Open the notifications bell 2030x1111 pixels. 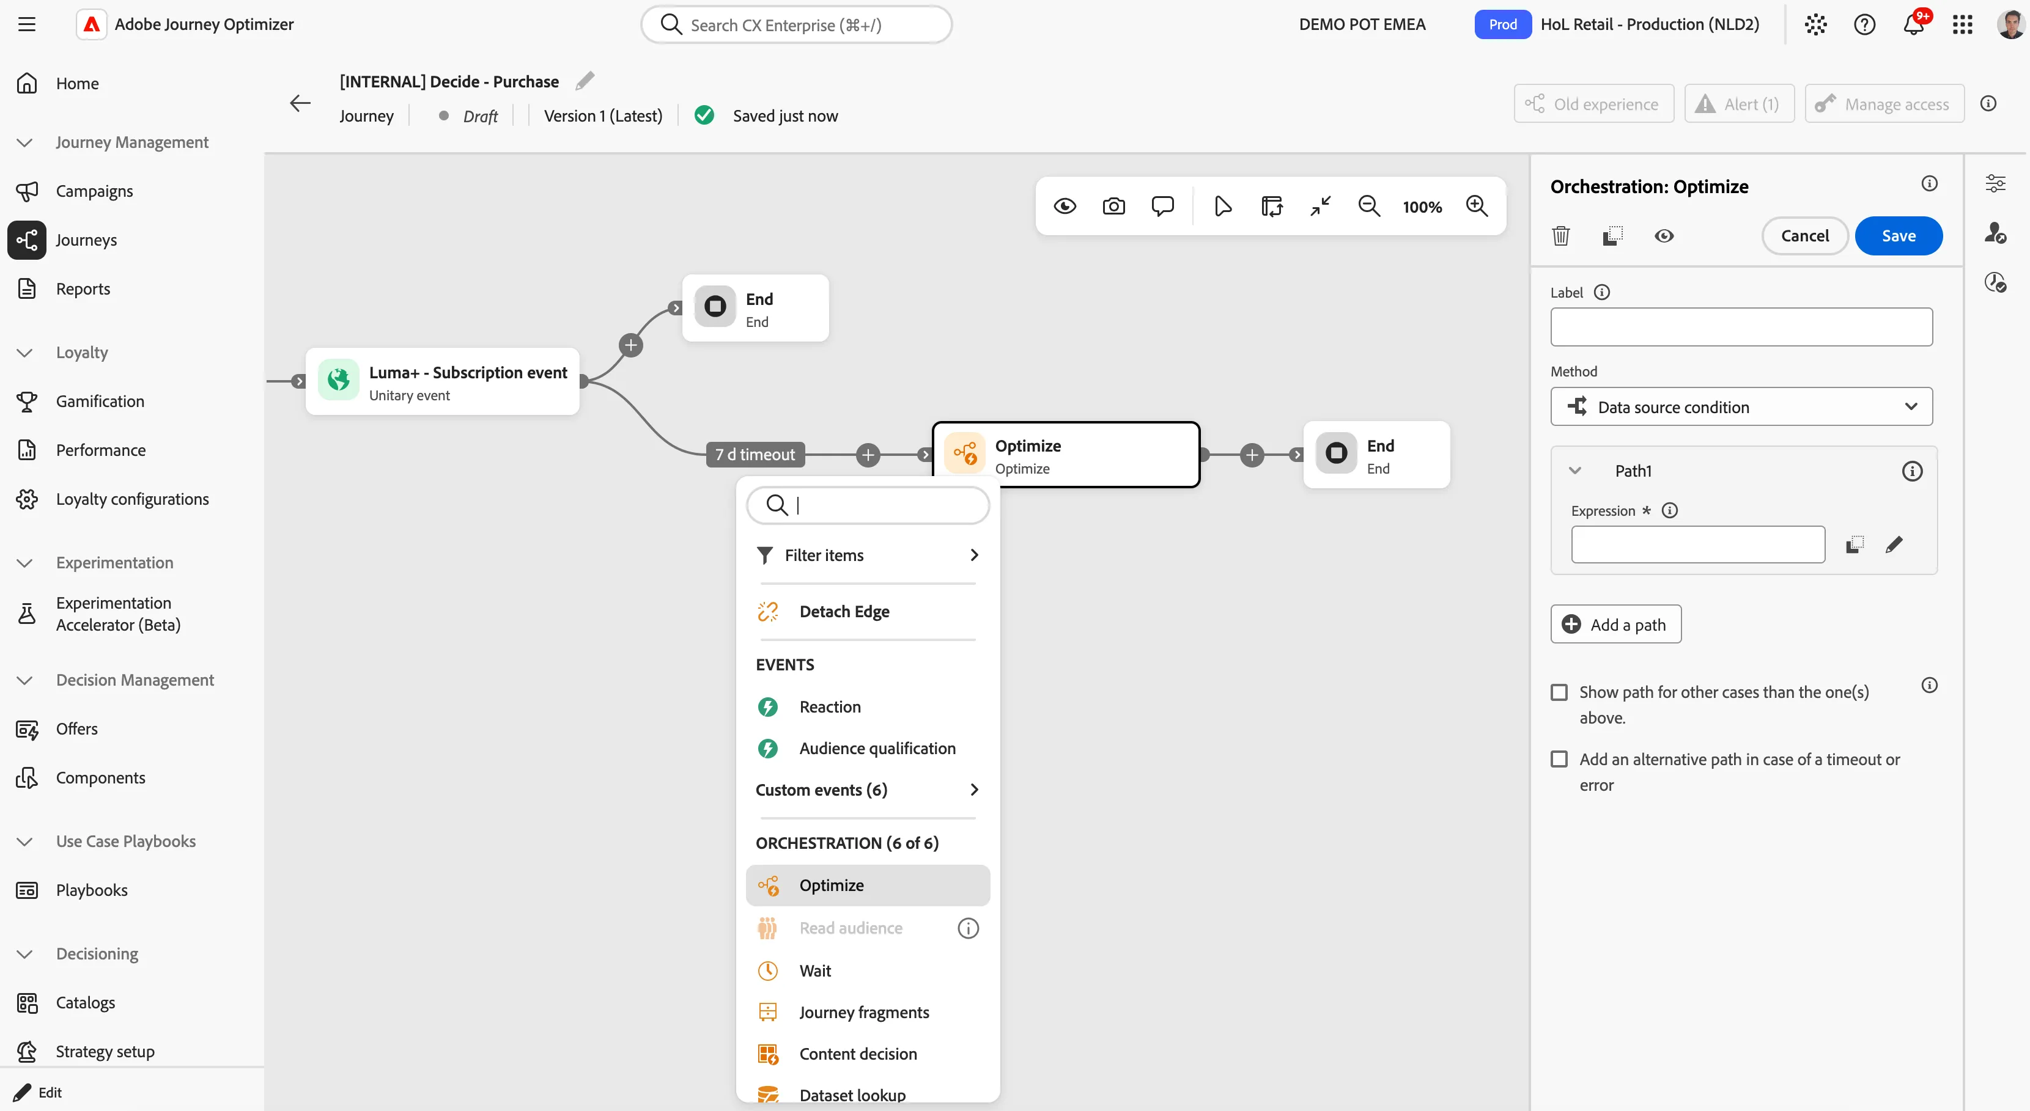[x=1913, y=24]
